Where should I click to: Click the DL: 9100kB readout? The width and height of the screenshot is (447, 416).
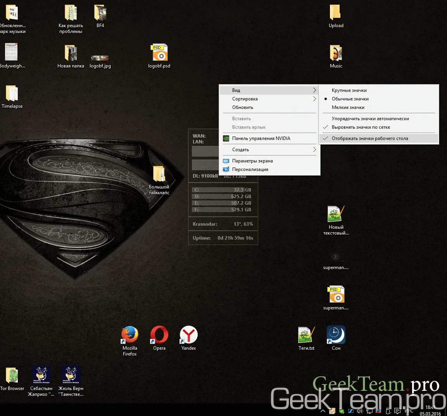click(205, 176)
